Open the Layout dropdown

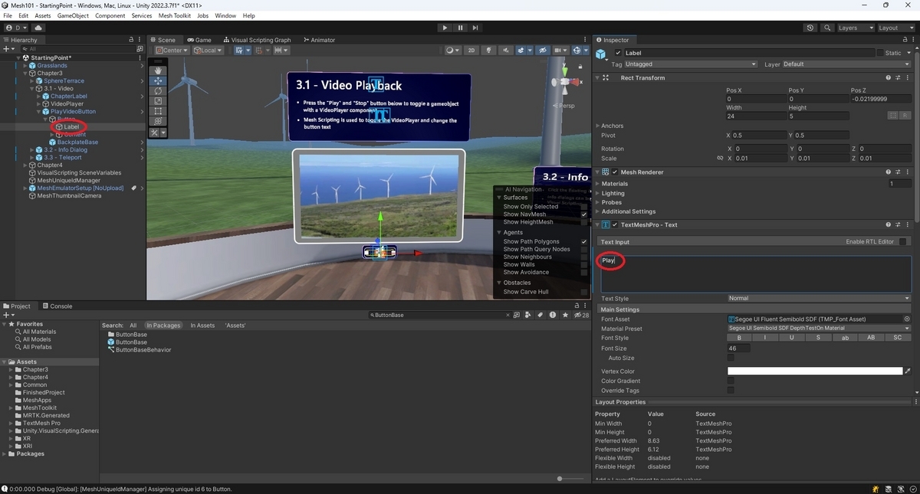[x=895, y=28]
